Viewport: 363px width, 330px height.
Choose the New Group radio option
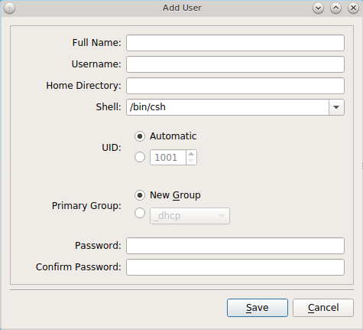(140, 195)
